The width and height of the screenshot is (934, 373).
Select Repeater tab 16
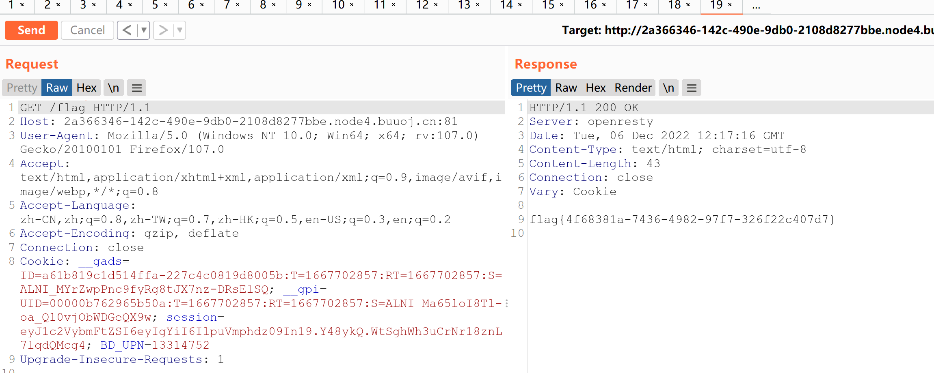click(x=590, y=5)
